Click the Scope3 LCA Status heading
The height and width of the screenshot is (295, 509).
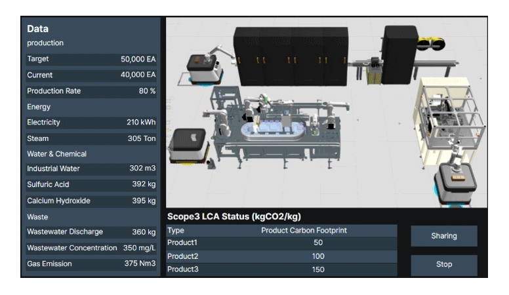pos(234,216)
